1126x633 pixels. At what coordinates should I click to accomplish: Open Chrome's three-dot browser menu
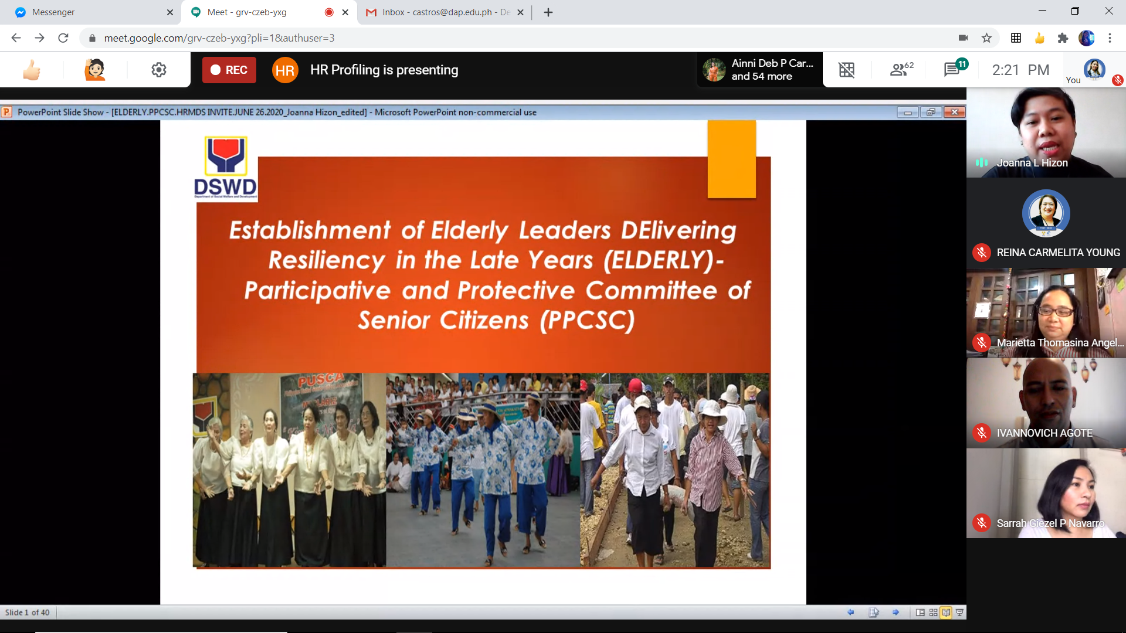[x=1110, y=38]
